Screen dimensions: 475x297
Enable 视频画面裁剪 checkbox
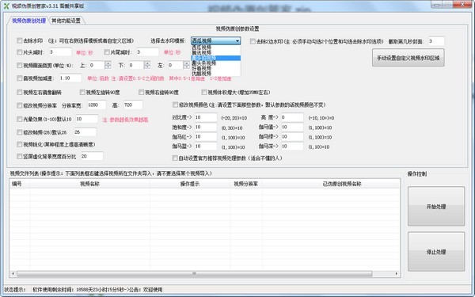pyautogui.click(x=20, y=65)
